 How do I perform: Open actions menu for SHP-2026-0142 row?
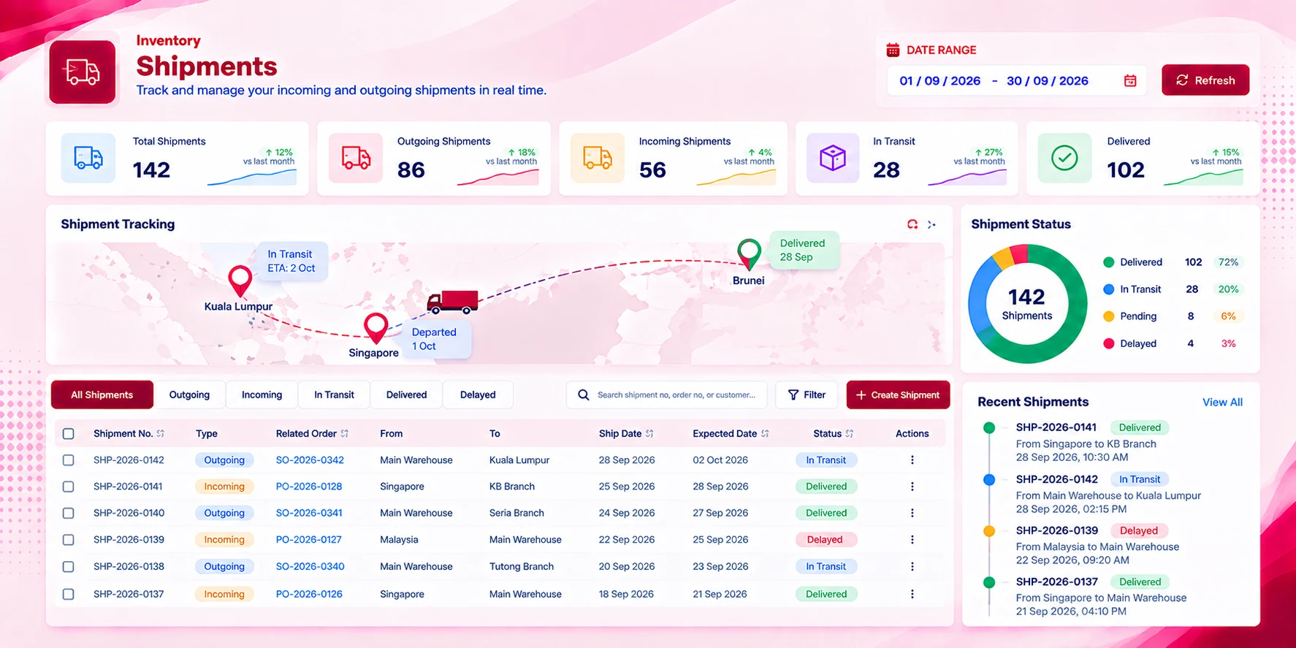click(912, 460)
